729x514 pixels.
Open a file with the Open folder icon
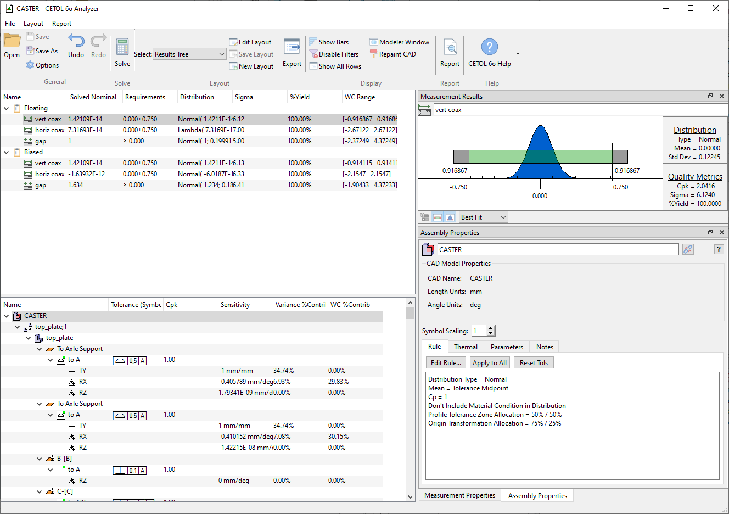click(x=12, y=42)
